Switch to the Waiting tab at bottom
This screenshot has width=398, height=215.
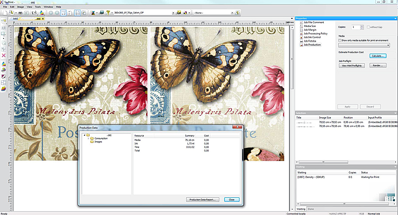coord(301,209)
